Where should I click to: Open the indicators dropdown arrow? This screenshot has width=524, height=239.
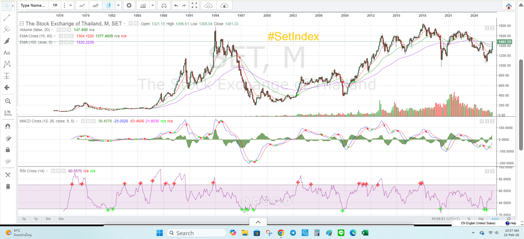point(153,5)
